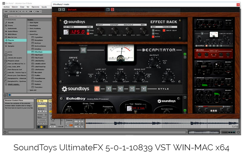Collapse the SoundToys folder
The height and width of the screenshot is (156, 243).
pos(28,34)
